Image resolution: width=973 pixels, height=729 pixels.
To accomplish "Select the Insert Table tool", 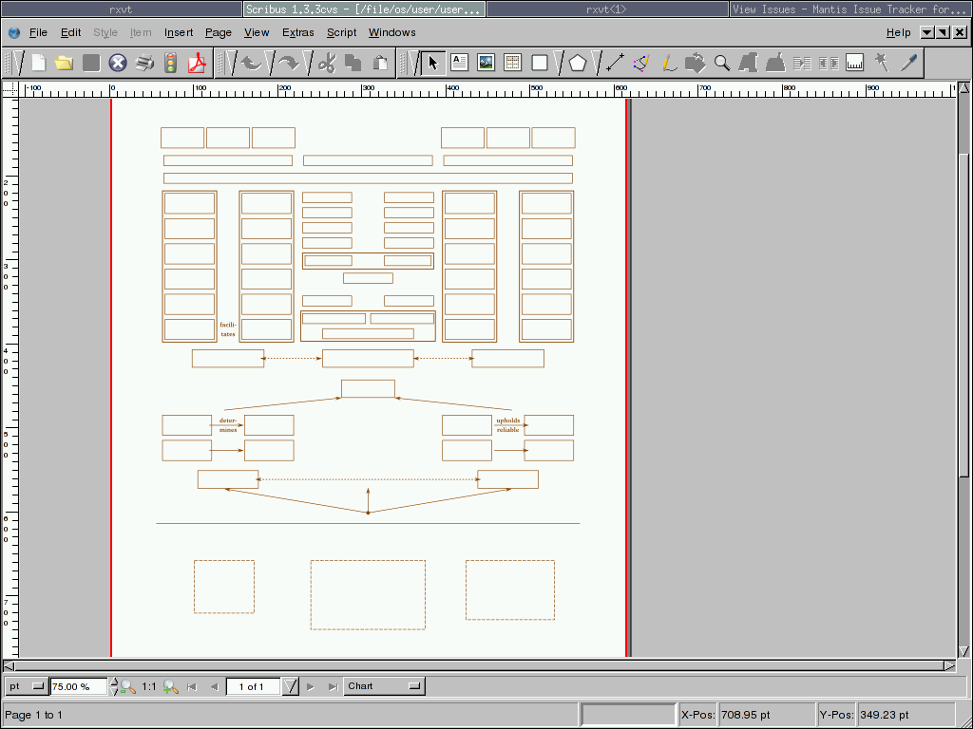I will pos(512,64).
